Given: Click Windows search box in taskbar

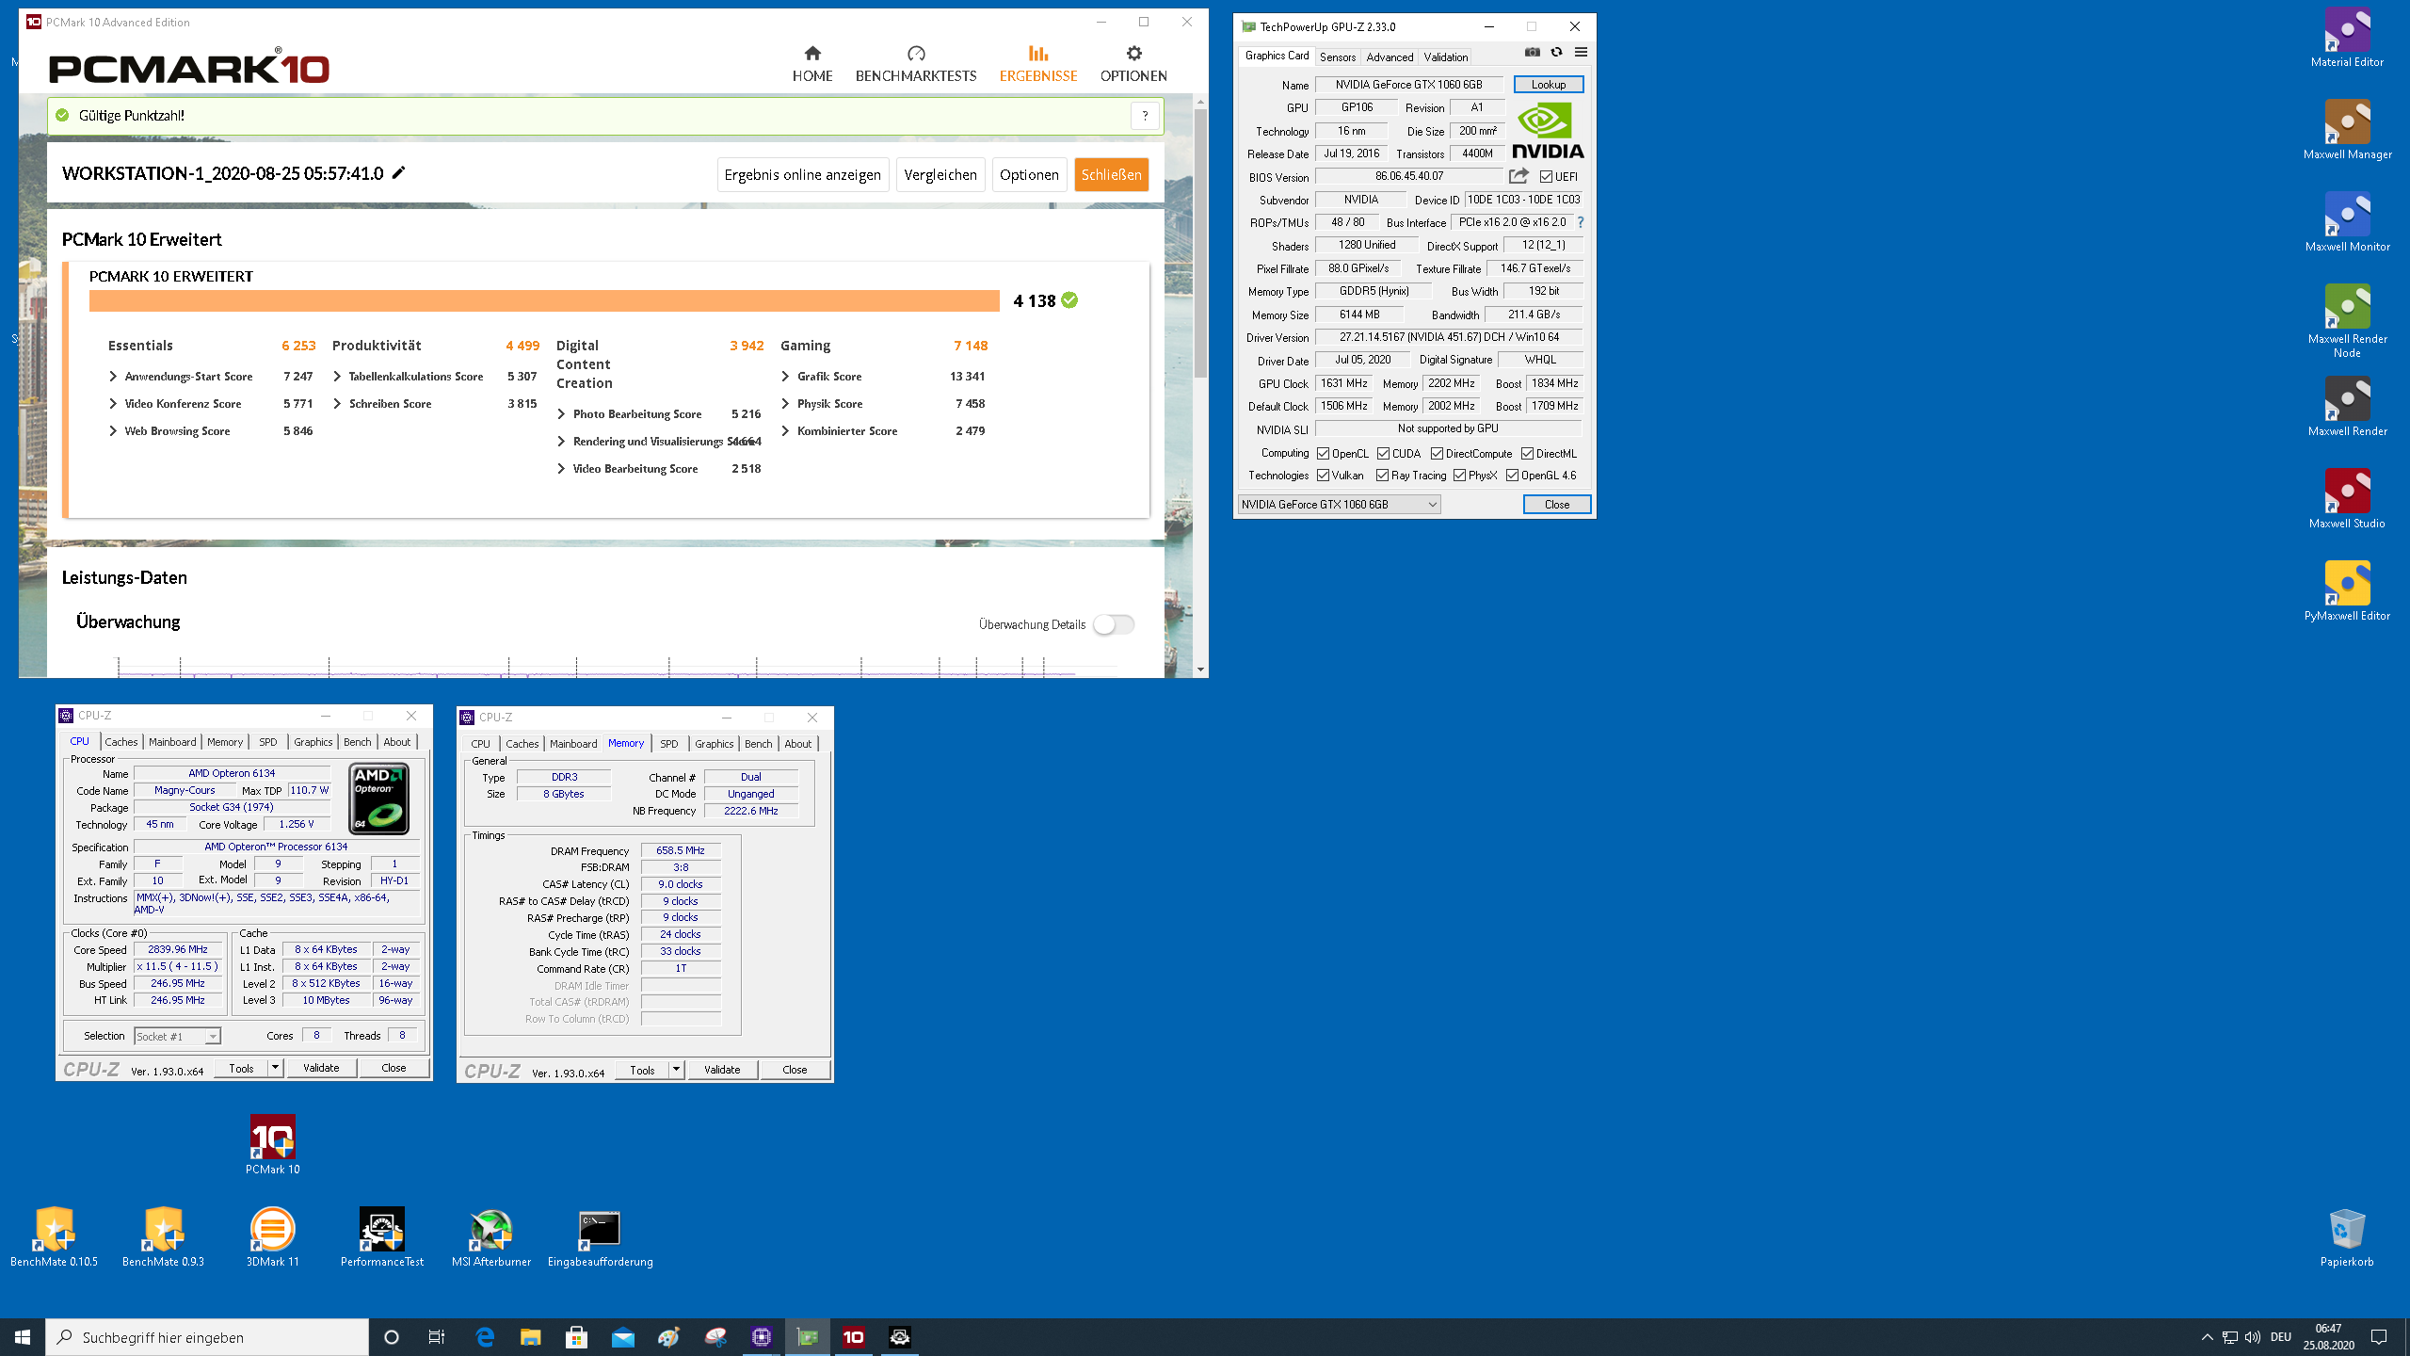Looking at the screenshot, I should pos(207,1337).
